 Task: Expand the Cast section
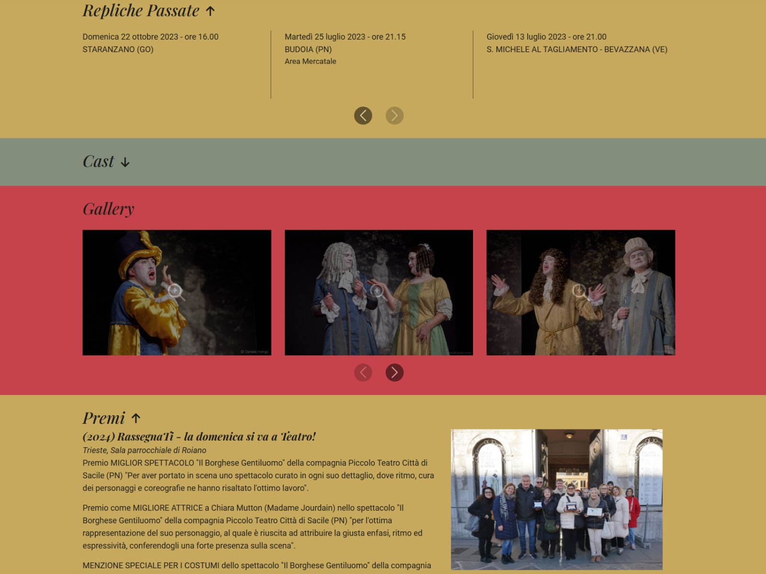[x=106, y=162]
